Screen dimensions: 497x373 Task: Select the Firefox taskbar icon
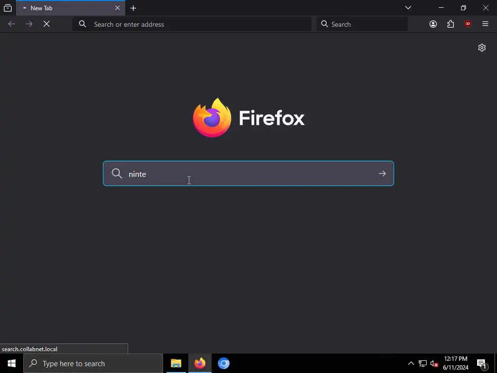[x=199, y=363]
